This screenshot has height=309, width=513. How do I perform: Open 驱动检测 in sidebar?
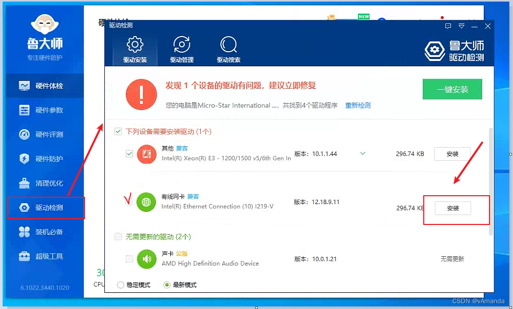coord(46,208)
